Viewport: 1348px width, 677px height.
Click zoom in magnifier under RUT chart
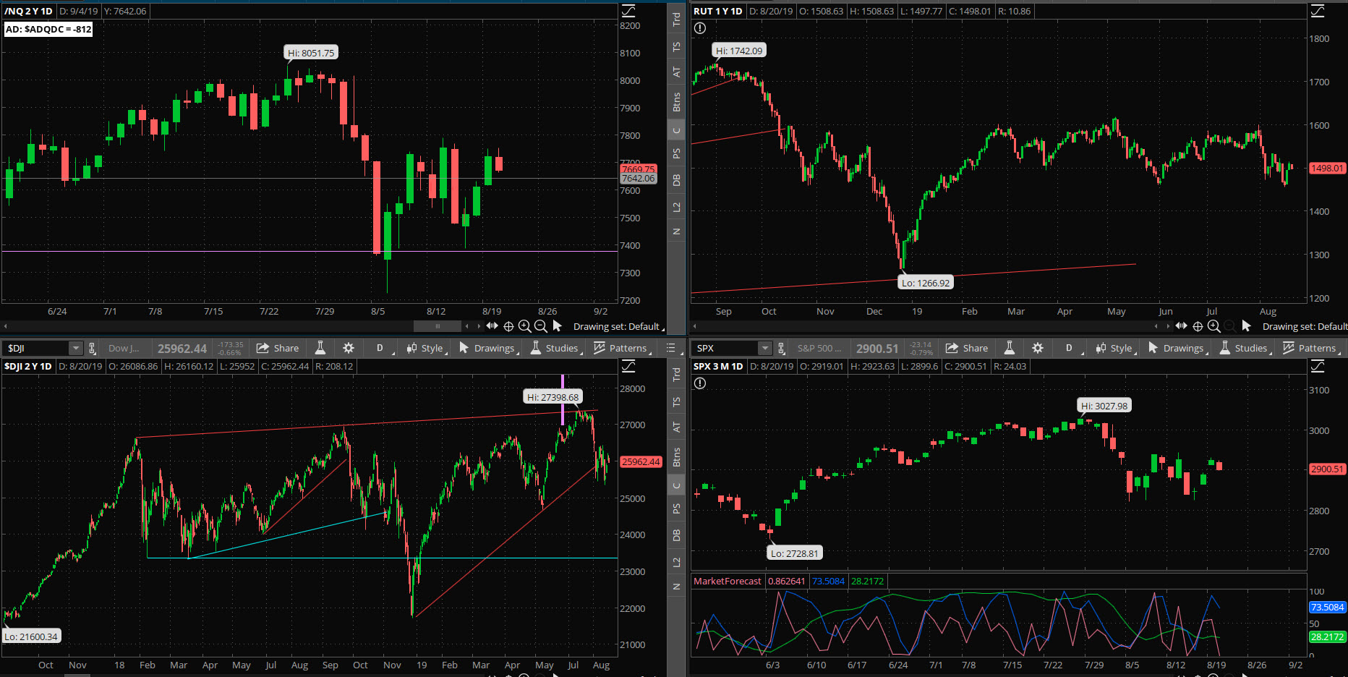coord(1213,326)
